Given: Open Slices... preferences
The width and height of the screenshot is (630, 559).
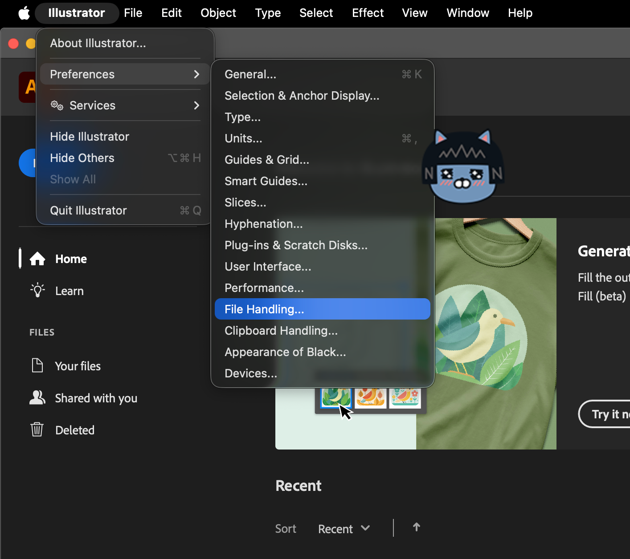Looking at the screenshot, I should click(322, 203).
